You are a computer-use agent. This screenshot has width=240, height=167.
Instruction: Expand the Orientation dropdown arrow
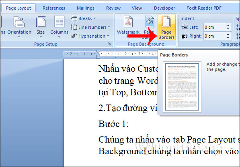coord(19,37)
